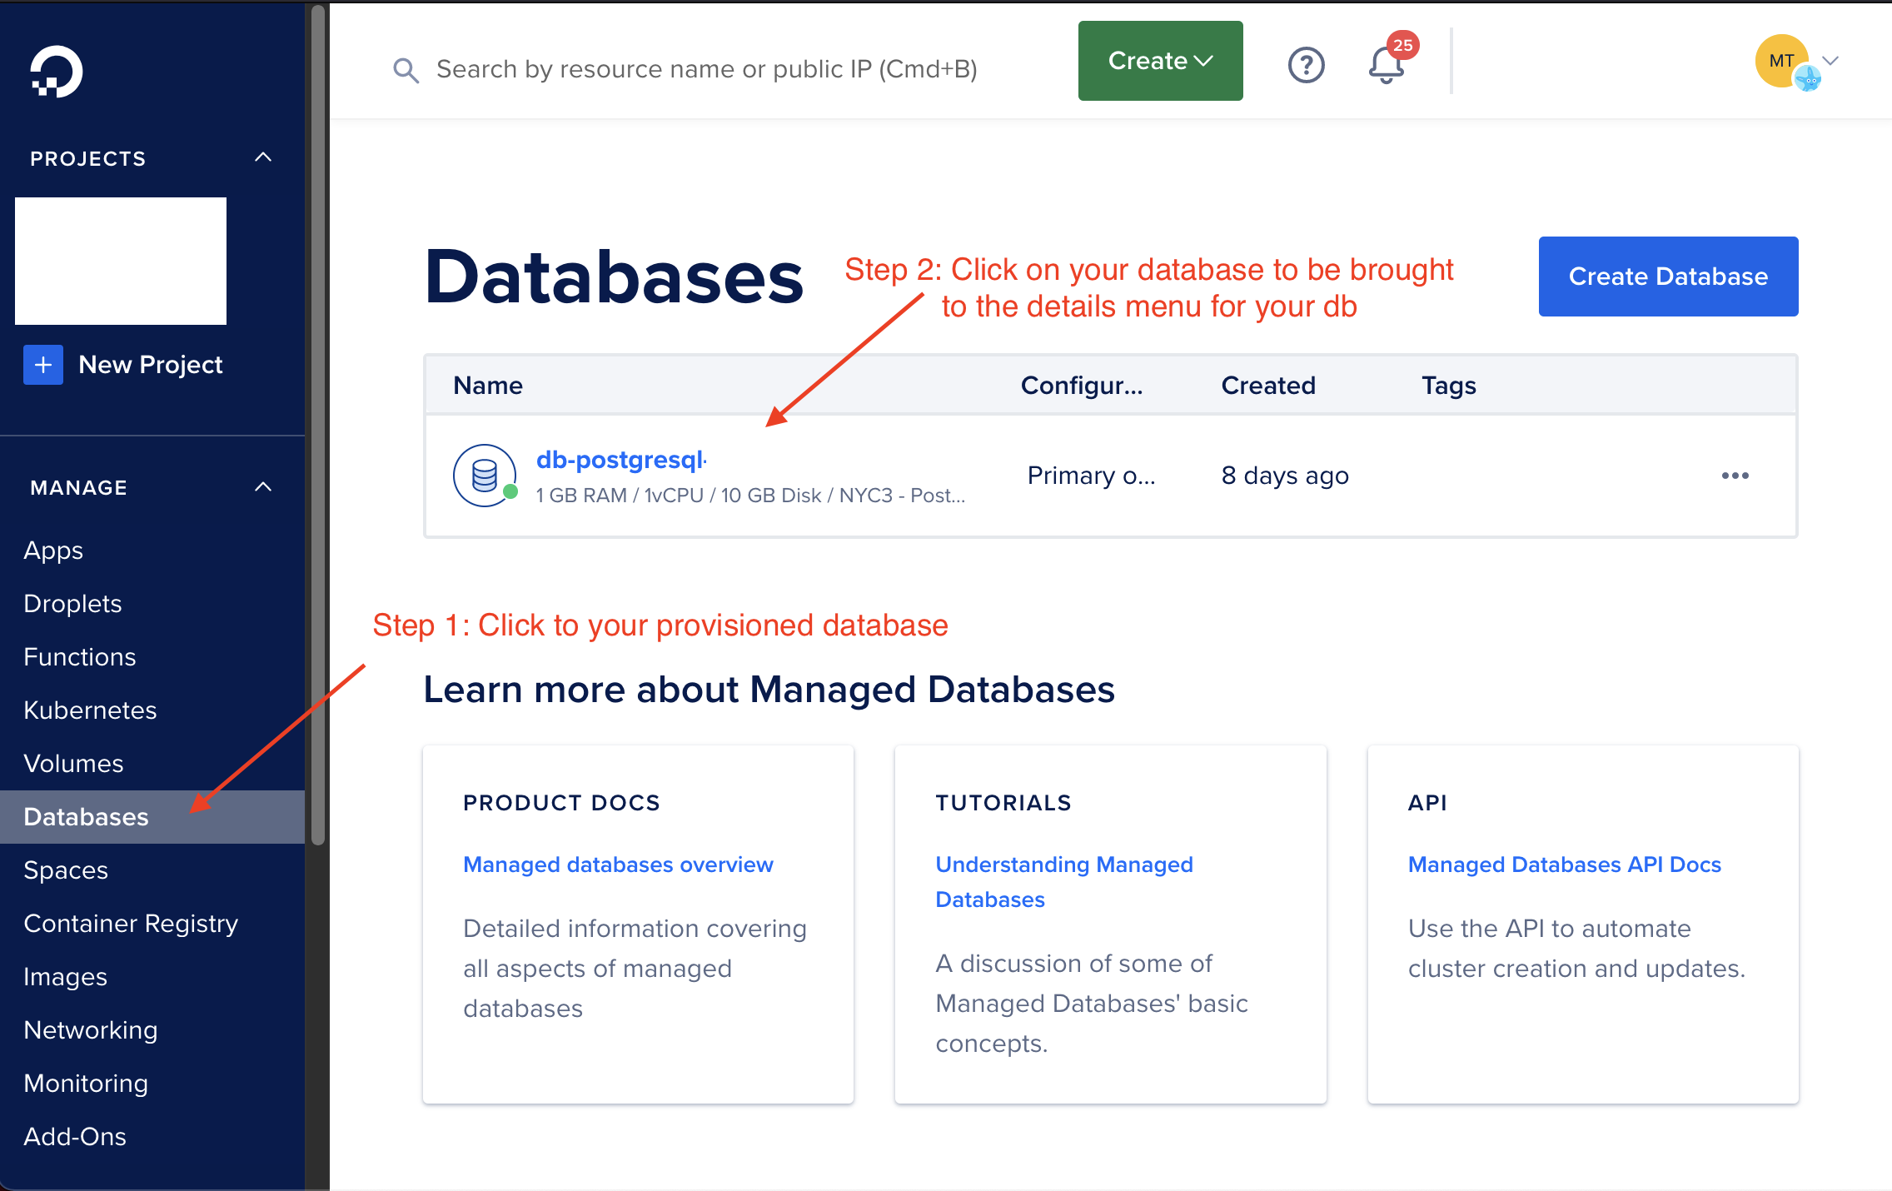Click the New Project link

point(150,365)
